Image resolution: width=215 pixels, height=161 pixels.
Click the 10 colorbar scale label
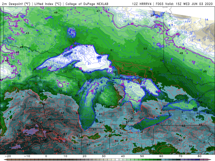click(x=65, y=156)
